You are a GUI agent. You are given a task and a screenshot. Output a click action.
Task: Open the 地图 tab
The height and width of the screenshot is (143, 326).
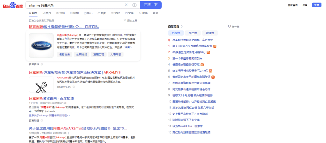coord(102,13)
